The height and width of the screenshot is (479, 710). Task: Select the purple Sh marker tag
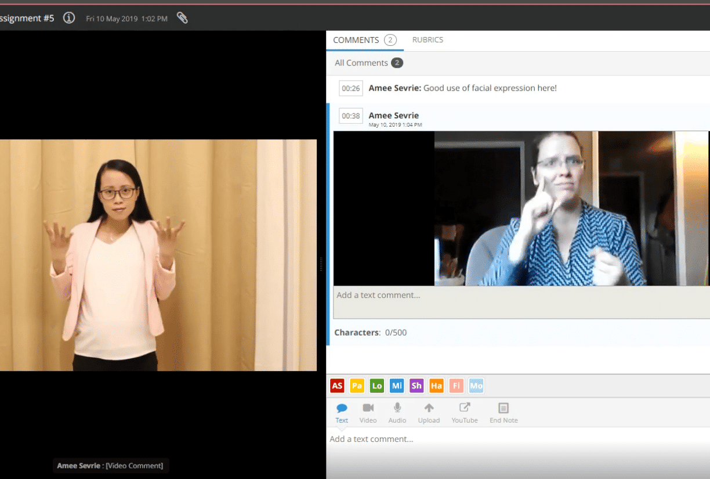click(x=416, y=386)
